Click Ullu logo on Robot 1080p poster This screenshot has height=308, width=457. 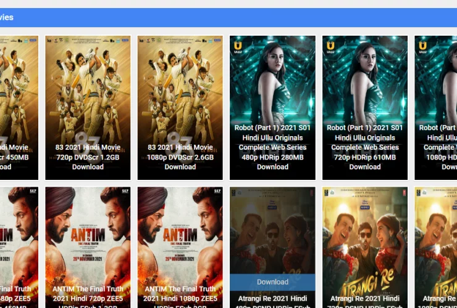(x=422, y=47)
